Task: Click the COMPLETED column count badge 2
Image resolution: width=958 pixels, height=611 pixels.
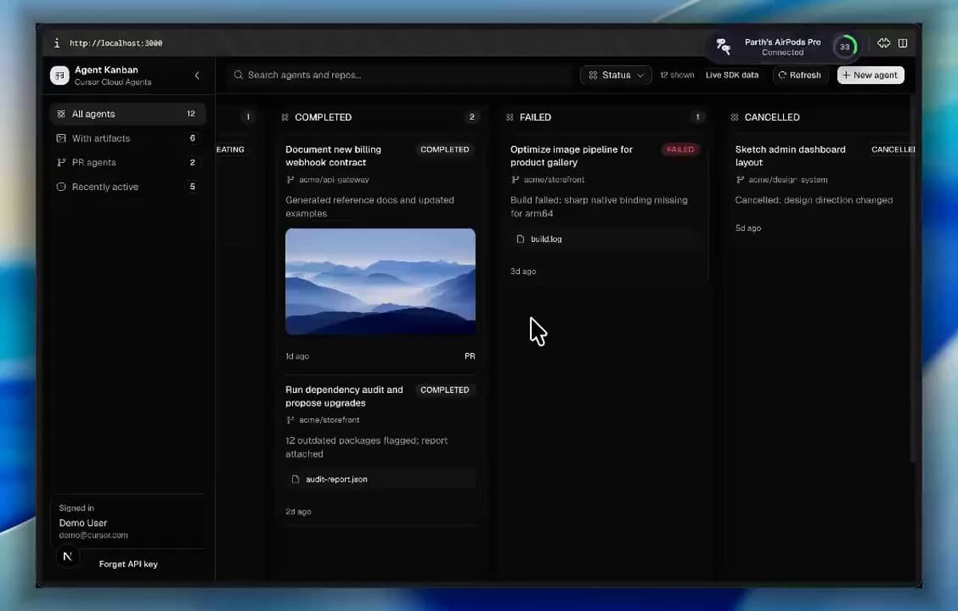Action: [x=472, y=117]
